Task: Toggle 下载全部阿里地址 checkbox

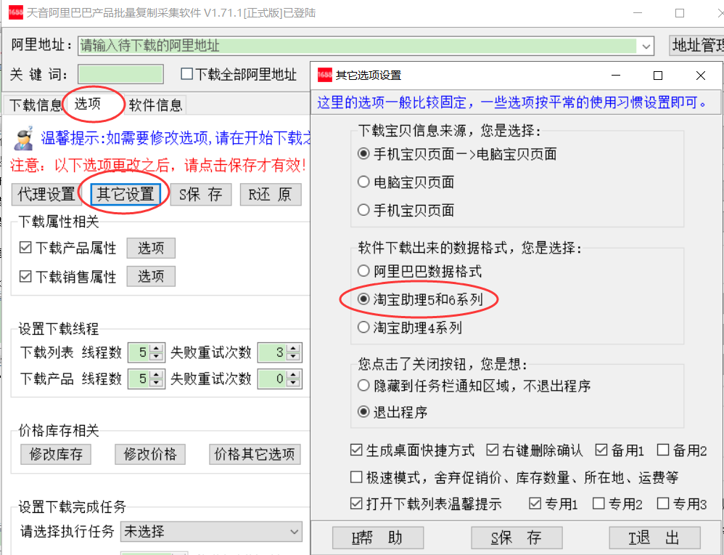Action: point(186,74)
